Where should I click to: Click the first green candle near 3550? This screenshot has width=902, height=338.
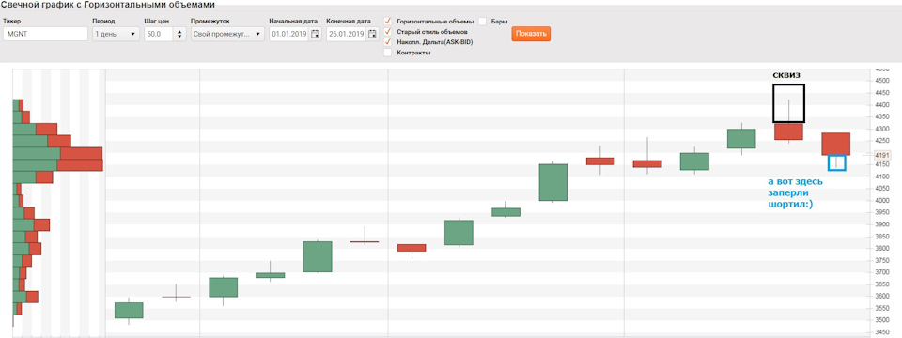point(129,311)
